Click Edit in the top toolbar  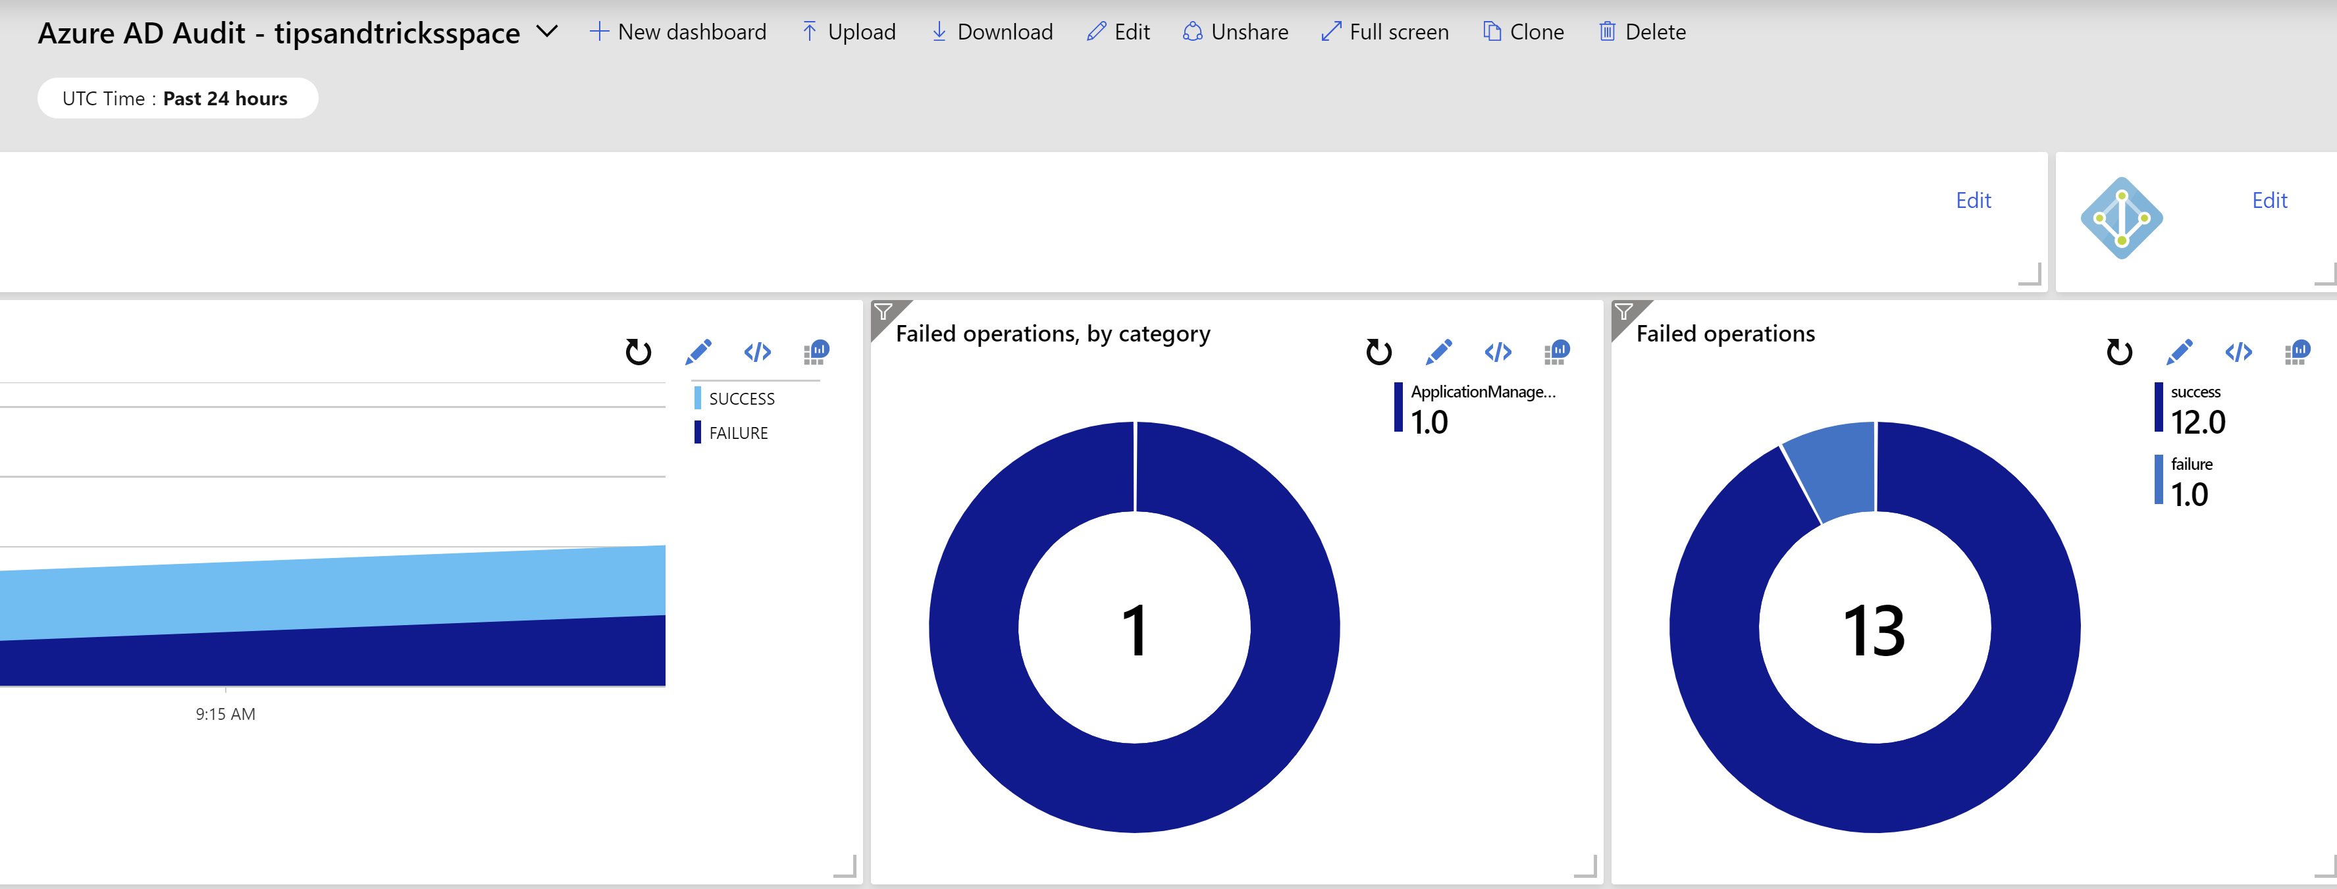1118,32
